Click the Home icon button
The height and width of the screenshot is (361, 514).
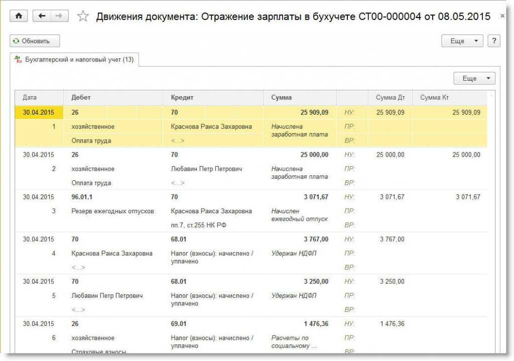coord(19,16)
